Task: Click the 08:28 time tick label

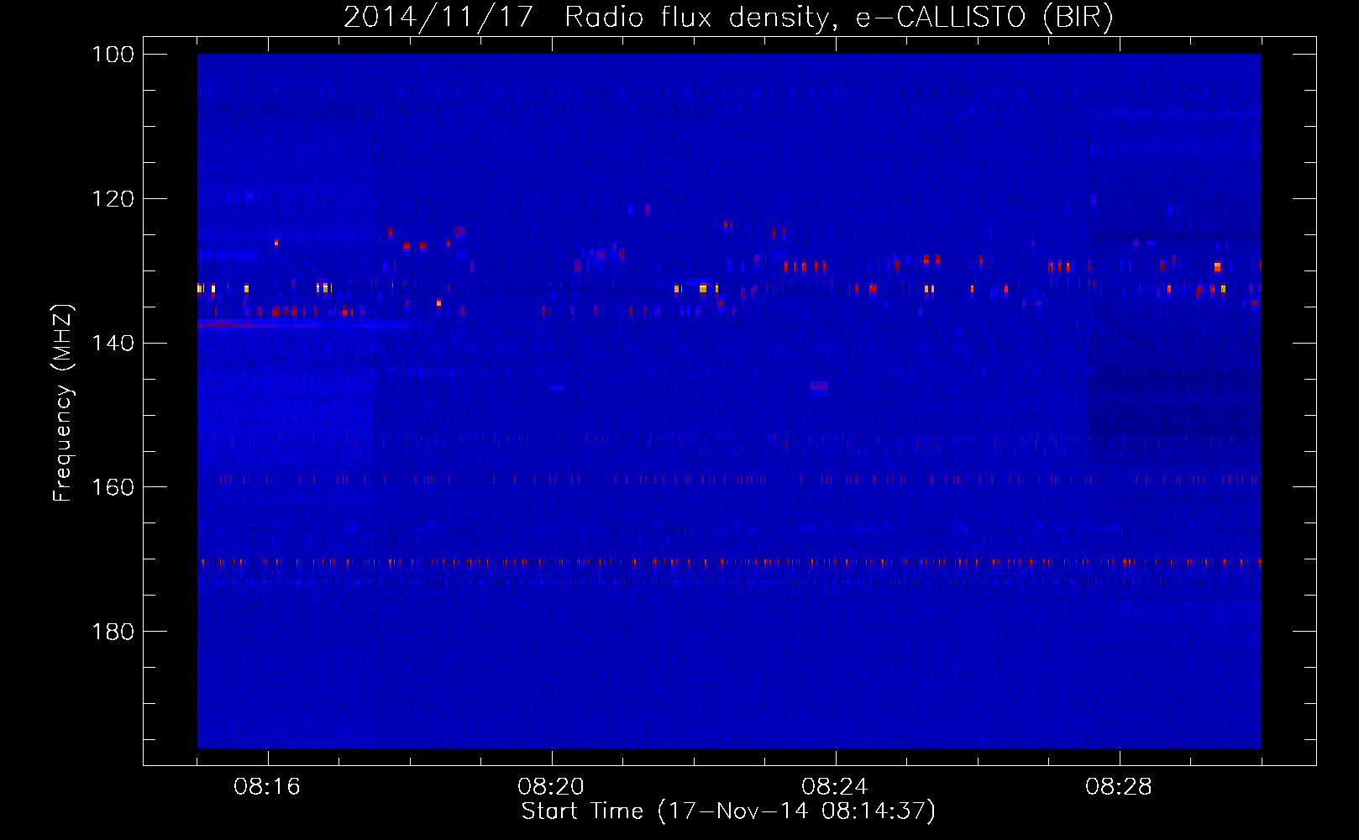Action: click(1119, 787)
